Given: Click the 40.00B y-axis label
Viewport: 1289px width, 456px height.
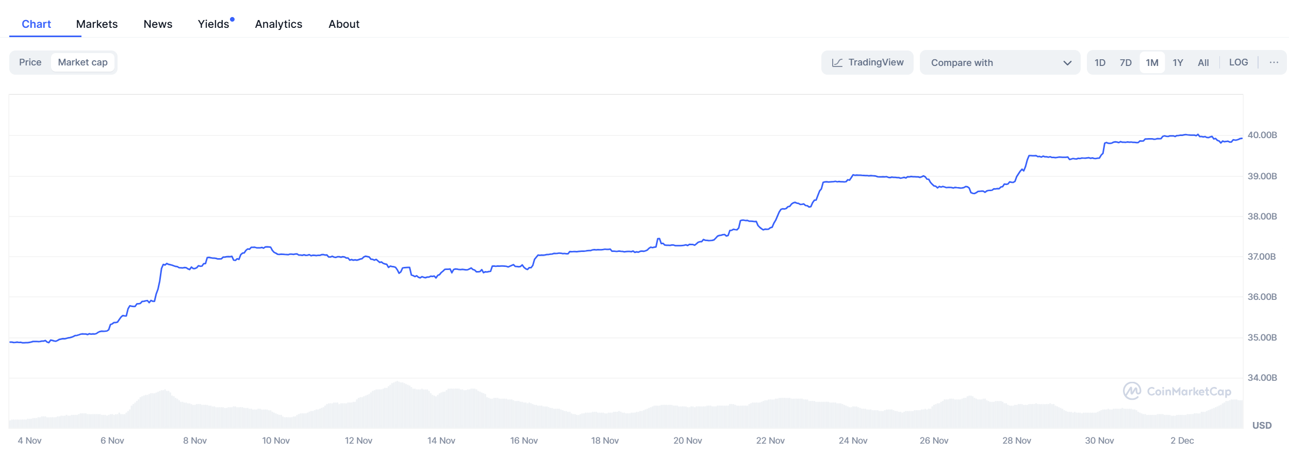Looking at the screenshot, I should pyautogui.click(x=1262, y=135).
